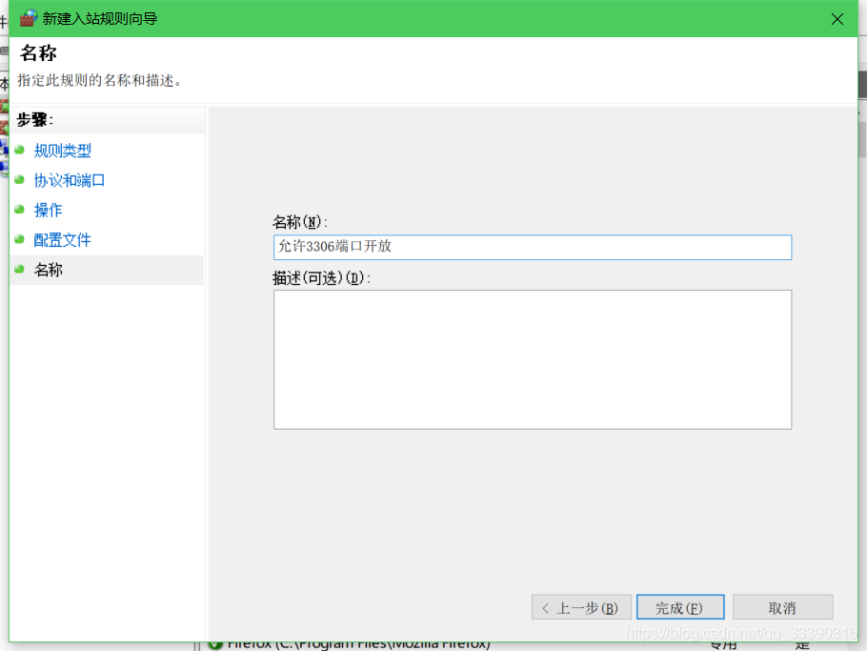The width and height of the screenshot is (867, 651).
Task: Jump to the 操作 step
Action: click(49, 210)
